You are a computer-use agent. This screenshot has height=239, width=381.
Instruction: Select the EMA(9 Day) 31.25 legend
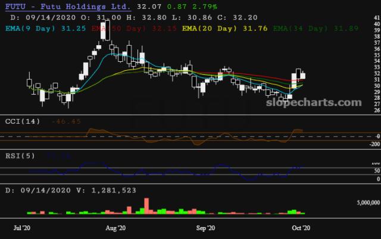pyautogui.click(x=46, y=29)
